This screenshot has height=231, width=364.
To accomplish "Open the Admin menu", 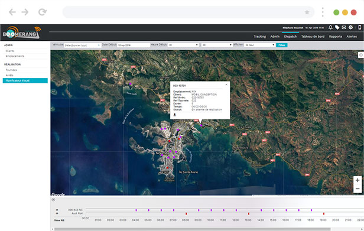I will point(275,37).
